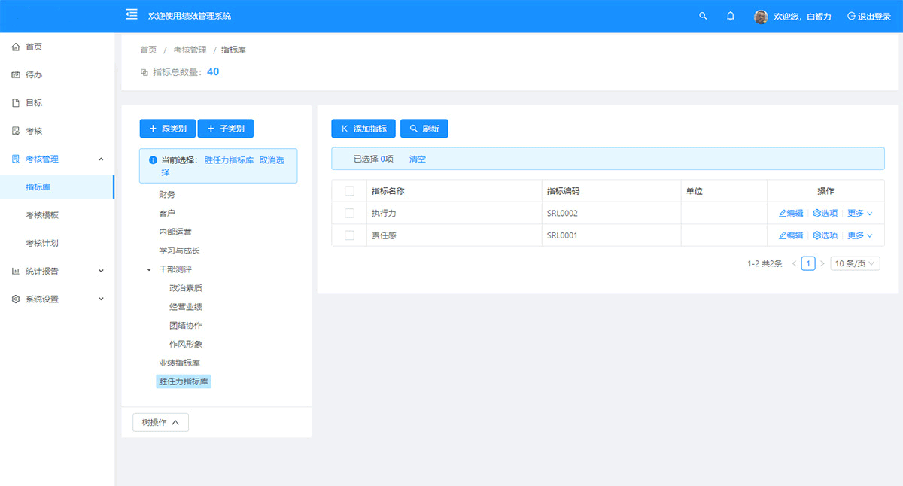
Task: Click the 添加指标 button
Action: click(x=363, y=129)
